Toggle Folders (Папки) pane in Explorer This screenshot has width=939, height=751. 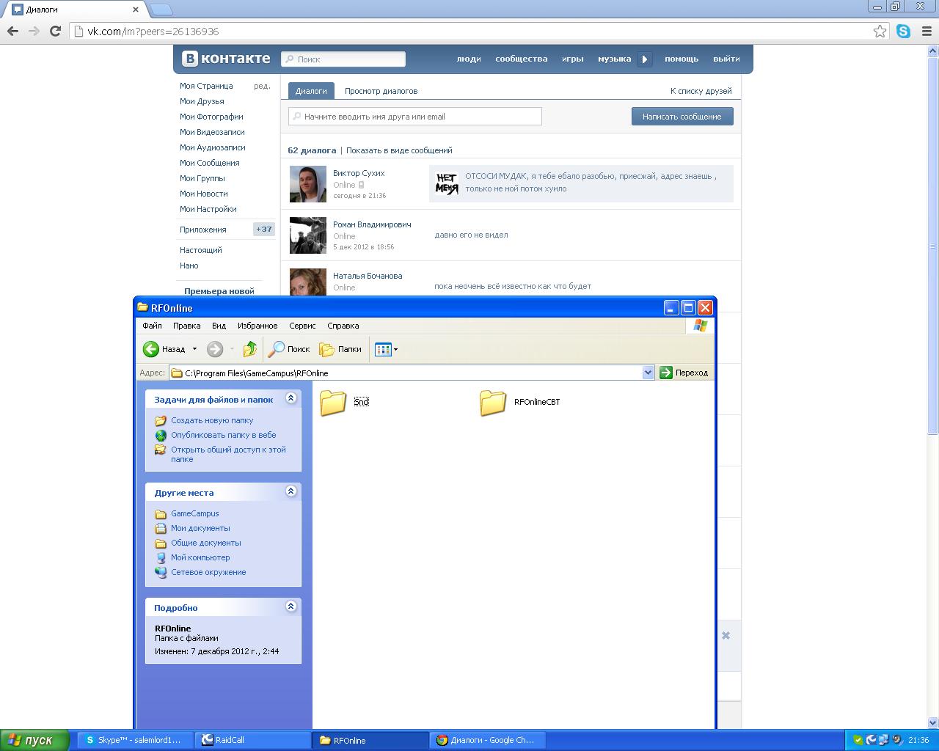(340, 349)
